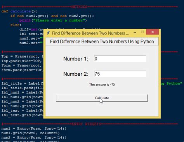Focus the Number 1 input field

pyautogui.click(x=120, y=59)
